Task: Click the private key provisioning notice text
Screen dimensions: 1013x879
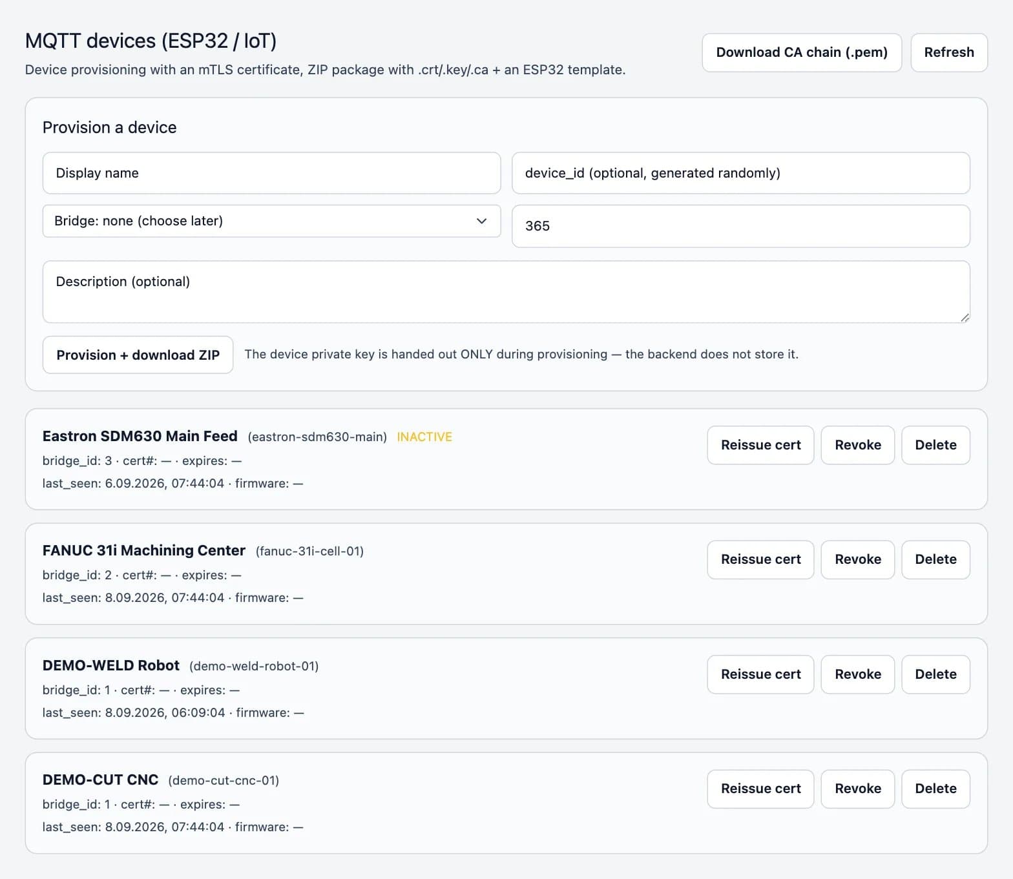Action: pos(521,355)
